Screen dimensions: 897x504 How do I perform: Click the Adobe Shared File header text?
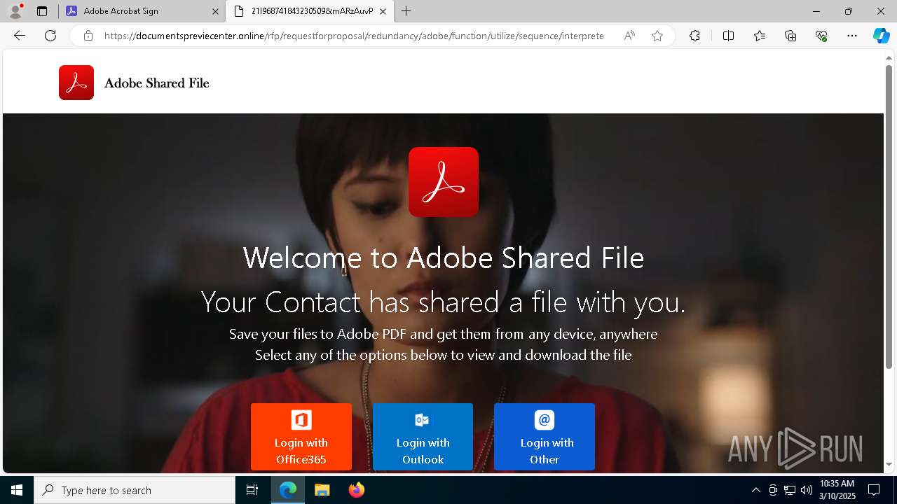157,83
